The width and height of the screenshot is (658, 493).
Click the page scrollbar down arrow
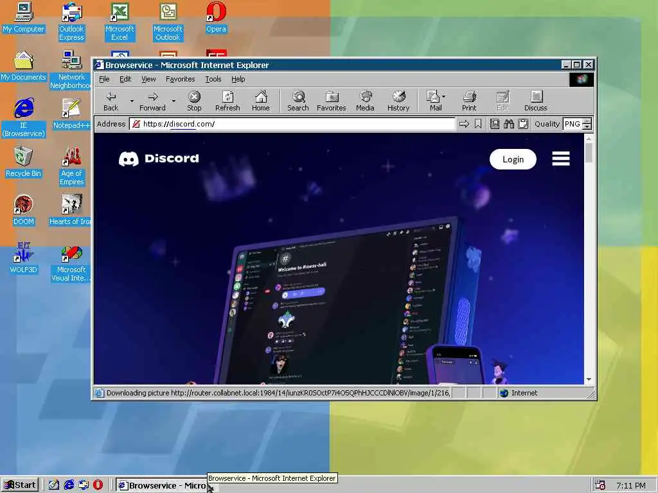589,379
